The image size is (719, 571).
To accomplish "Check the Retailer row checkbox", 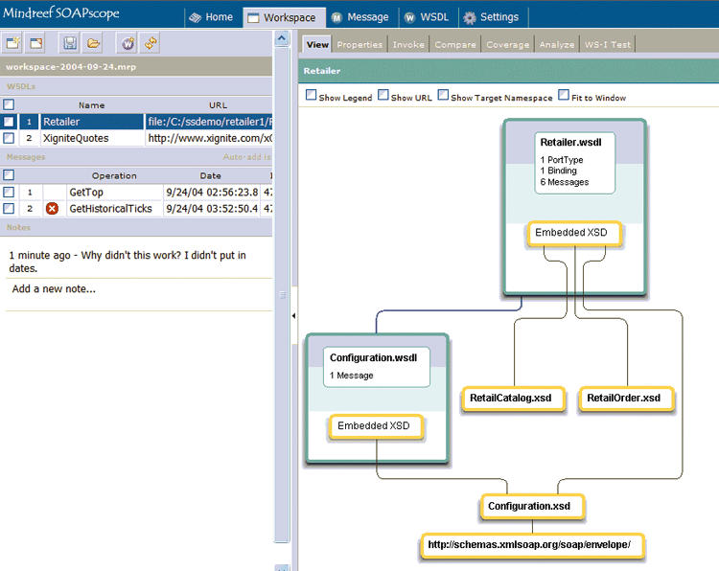I will (9, 122).
